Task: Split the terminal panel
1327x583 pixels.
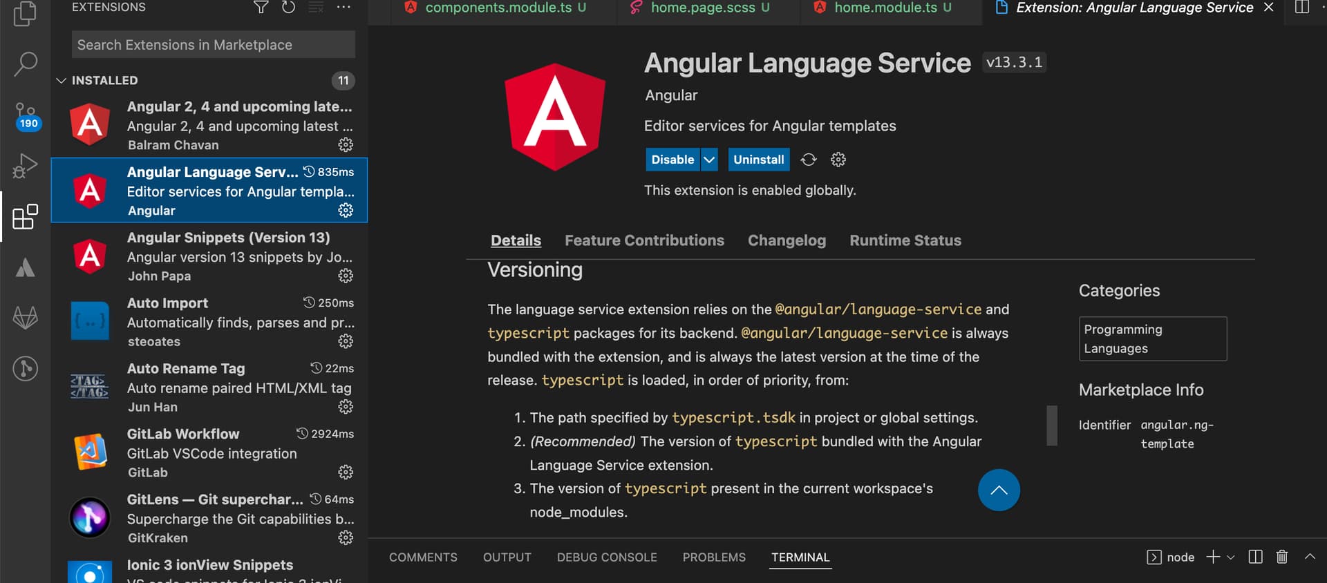Action: tap(1256, 557)
